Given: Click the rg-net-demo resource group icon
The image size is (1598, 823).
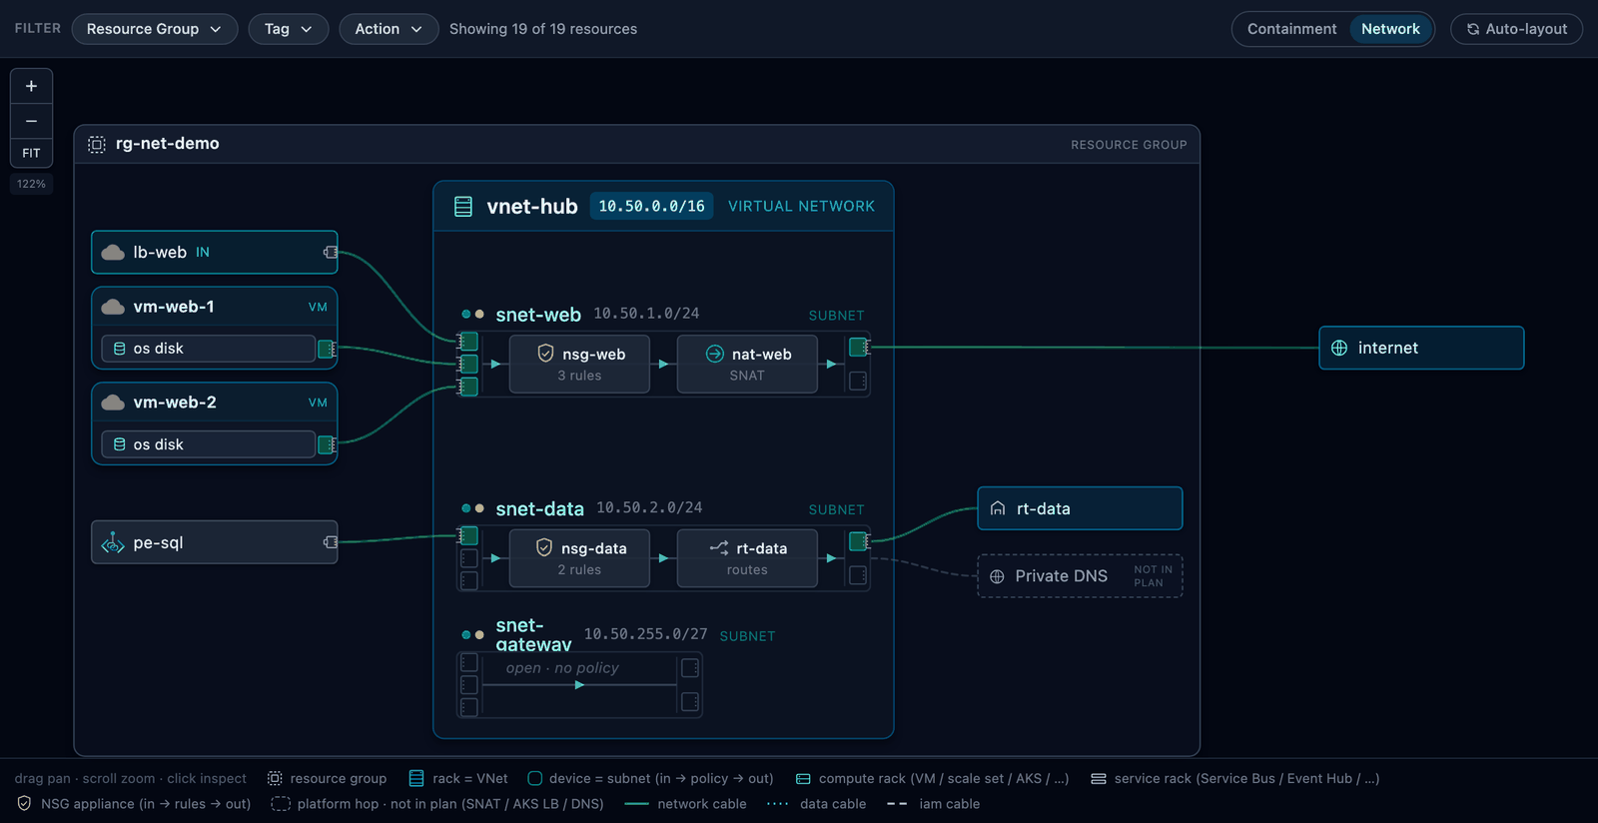Looking at the screenshot, I should pos(97,144).
